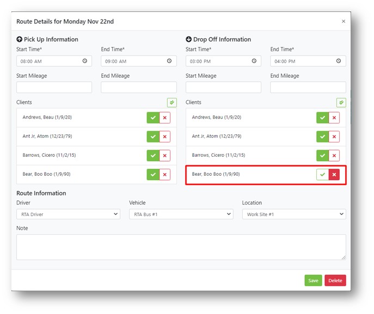Screen dimensions: 374x314
Task: Click select-all double check icon for drop off clients
Action: [341, 102]
